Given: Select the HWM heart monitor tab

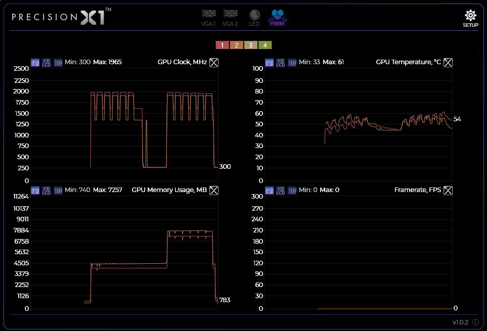Looking at the screenshot, I should point(277,18).
